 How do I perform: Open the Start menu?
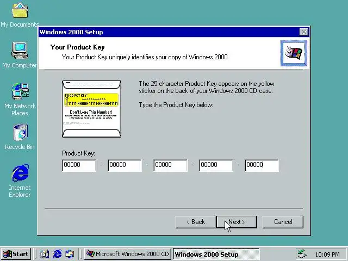pyautogui.click(x=16, y=254)
